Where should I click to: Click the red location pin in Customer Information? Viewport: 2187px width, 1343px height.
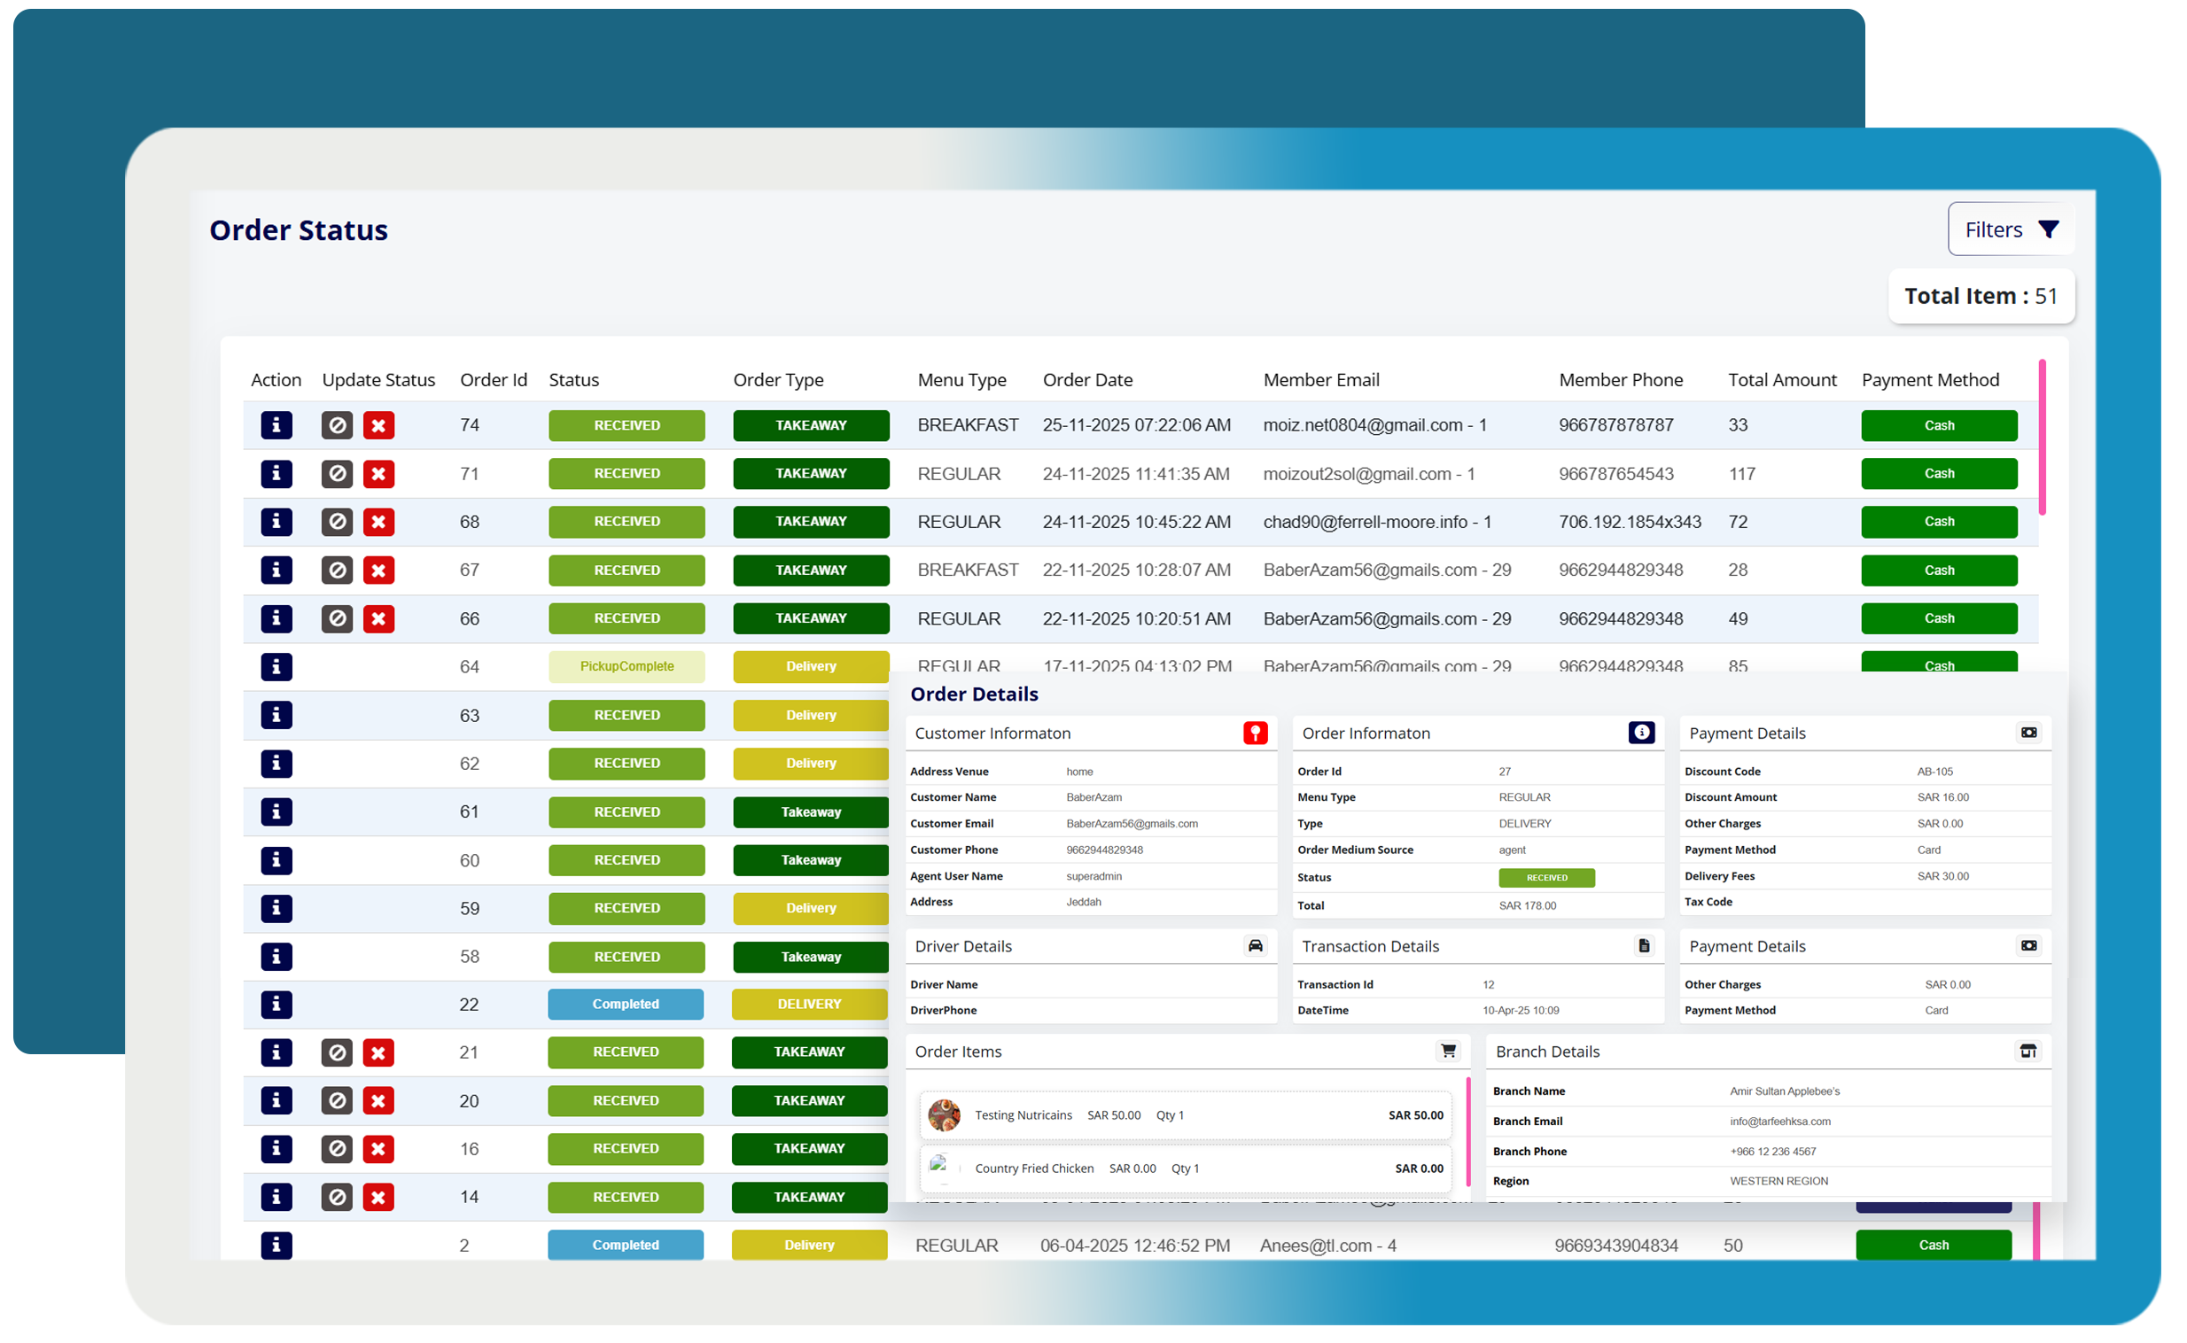pos(1254,733)
